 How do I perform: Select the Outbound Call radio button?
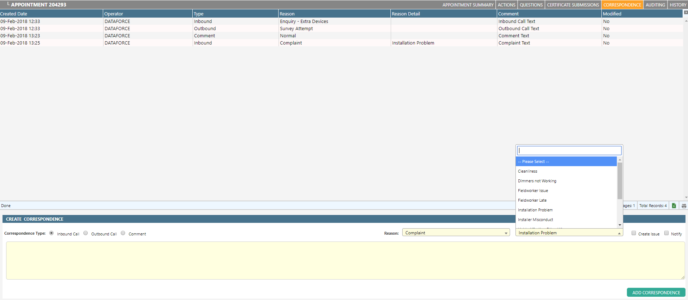[86, 233]
